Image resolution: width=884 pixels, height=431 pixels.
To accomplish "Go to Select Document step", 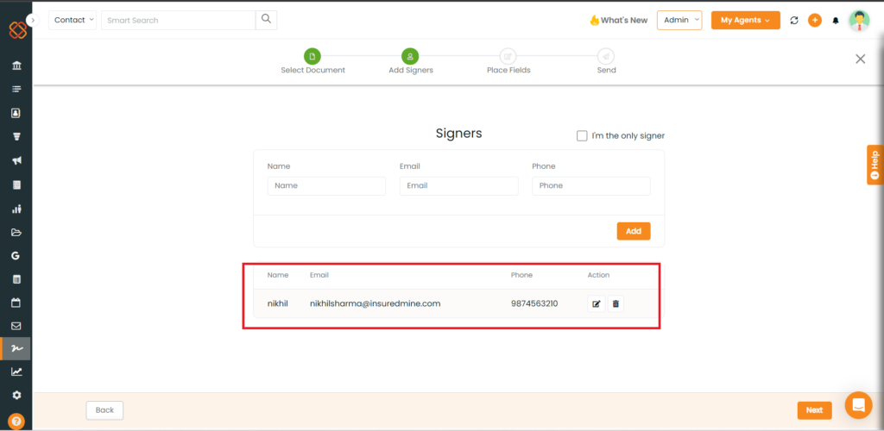I will coord(313,61).
